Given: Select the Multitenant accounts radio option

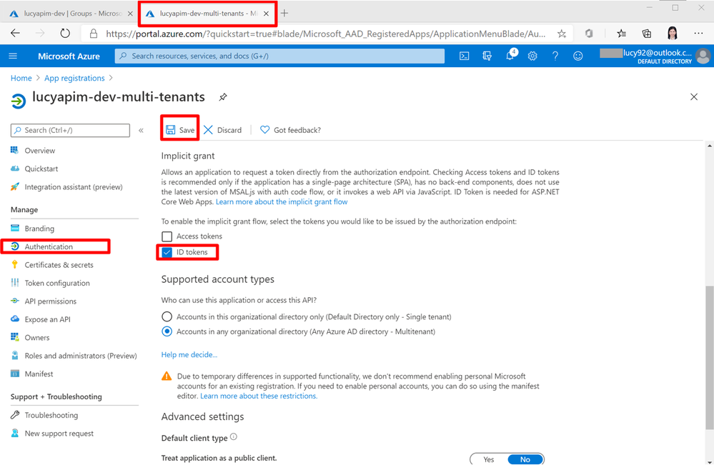Looking at the screenshot, I should coord(167,331).
